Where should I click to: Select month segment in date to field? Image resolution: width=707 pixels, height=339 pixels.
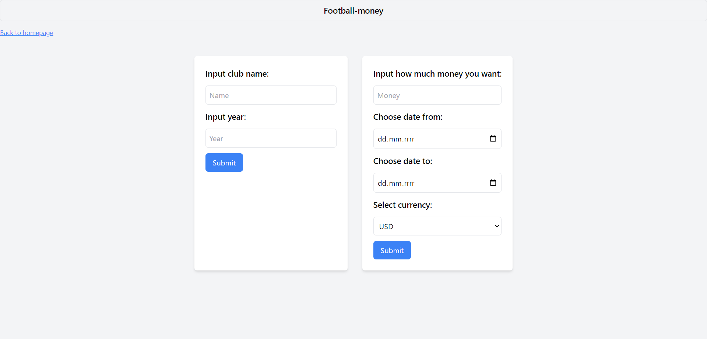pyautogui.click(x=395, y=183)
